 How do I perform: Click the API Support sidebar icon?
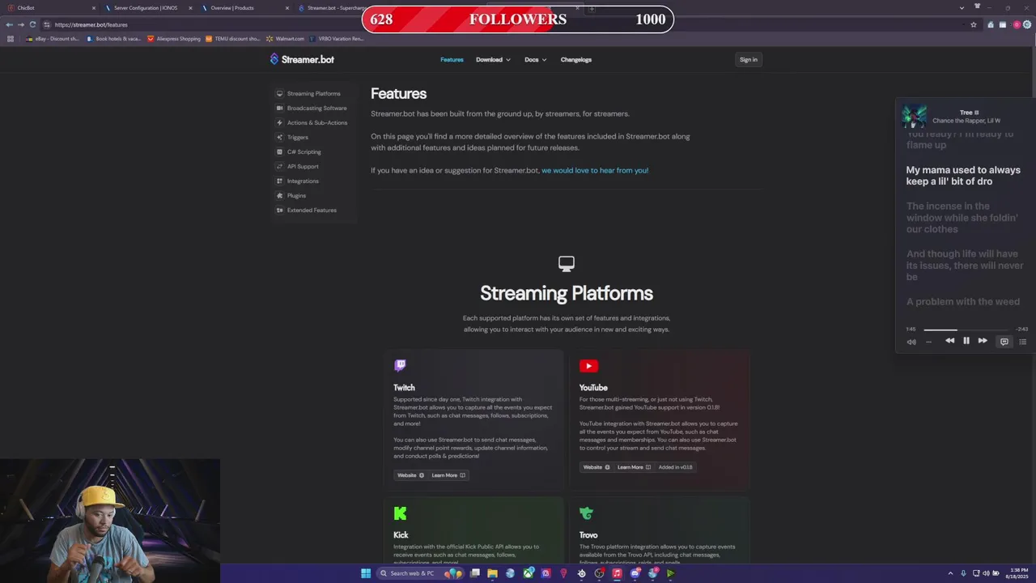279,166
